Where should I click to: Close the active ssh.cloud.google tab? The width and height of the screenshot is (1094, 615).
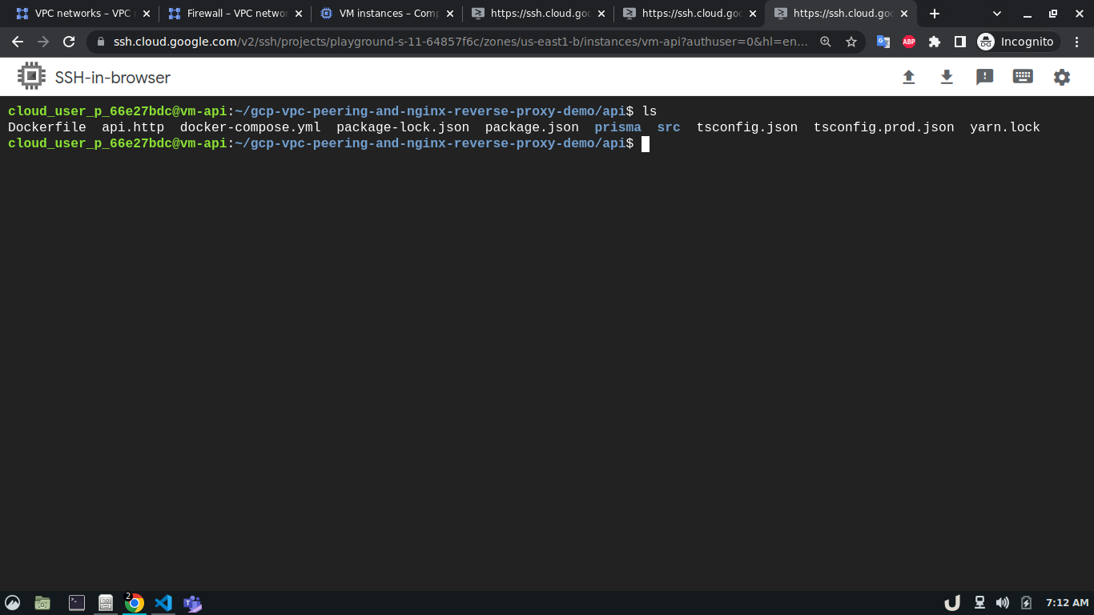903,14
